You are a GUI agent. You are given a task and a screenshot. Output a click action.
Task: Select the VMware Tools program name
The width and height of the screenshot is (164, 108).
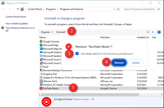[x=50, y=81]
